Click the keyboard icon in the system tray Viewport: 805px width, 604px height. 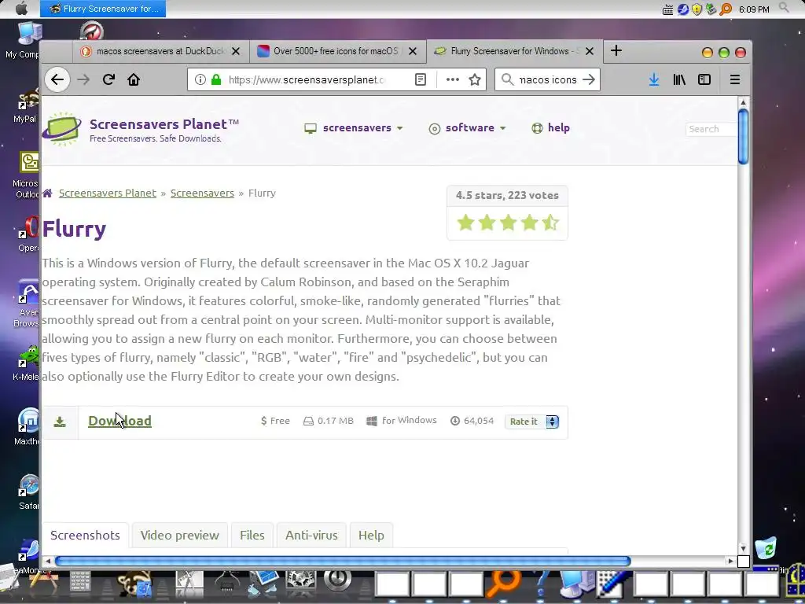[x=668, y=9]
